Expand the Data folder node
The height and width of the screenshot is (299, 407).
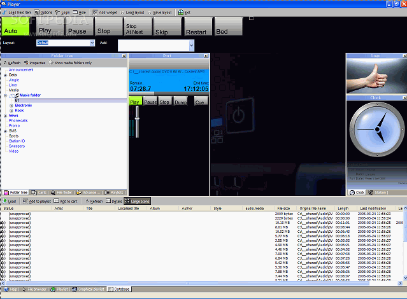pos(5,75)
